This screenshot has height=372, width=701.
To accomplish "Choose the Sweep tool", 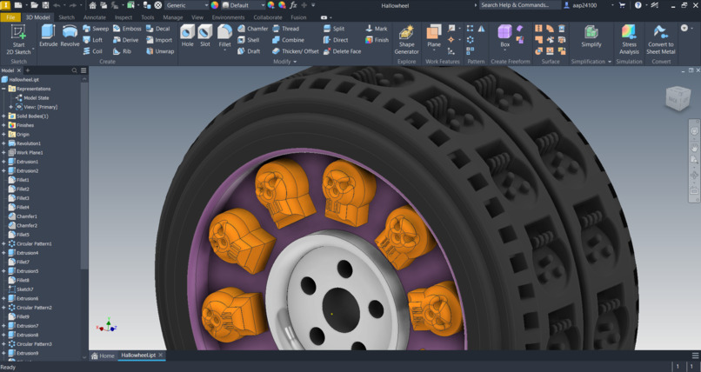I will [96, 29].
